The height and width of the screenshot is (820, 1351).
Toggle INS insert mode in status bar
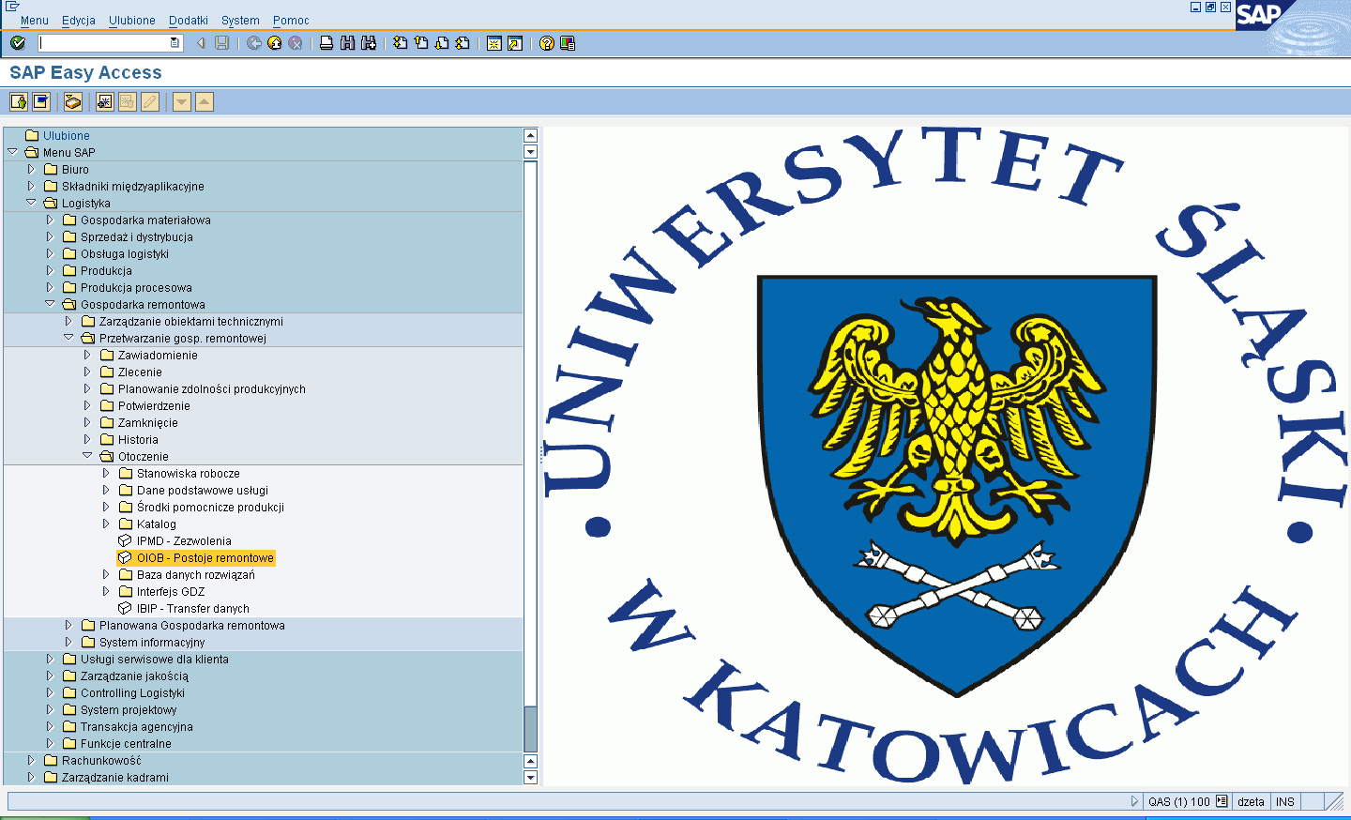[x=1285, y=802]
